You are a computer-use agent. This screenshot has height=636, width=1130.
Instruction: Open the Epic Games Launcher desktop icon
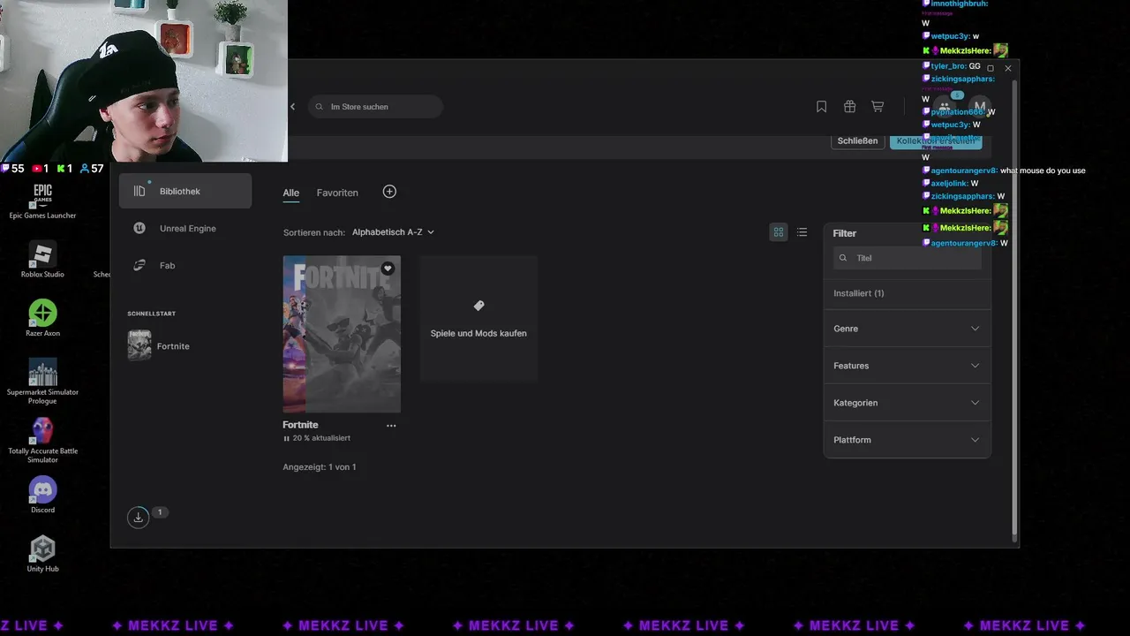(42, 201)
